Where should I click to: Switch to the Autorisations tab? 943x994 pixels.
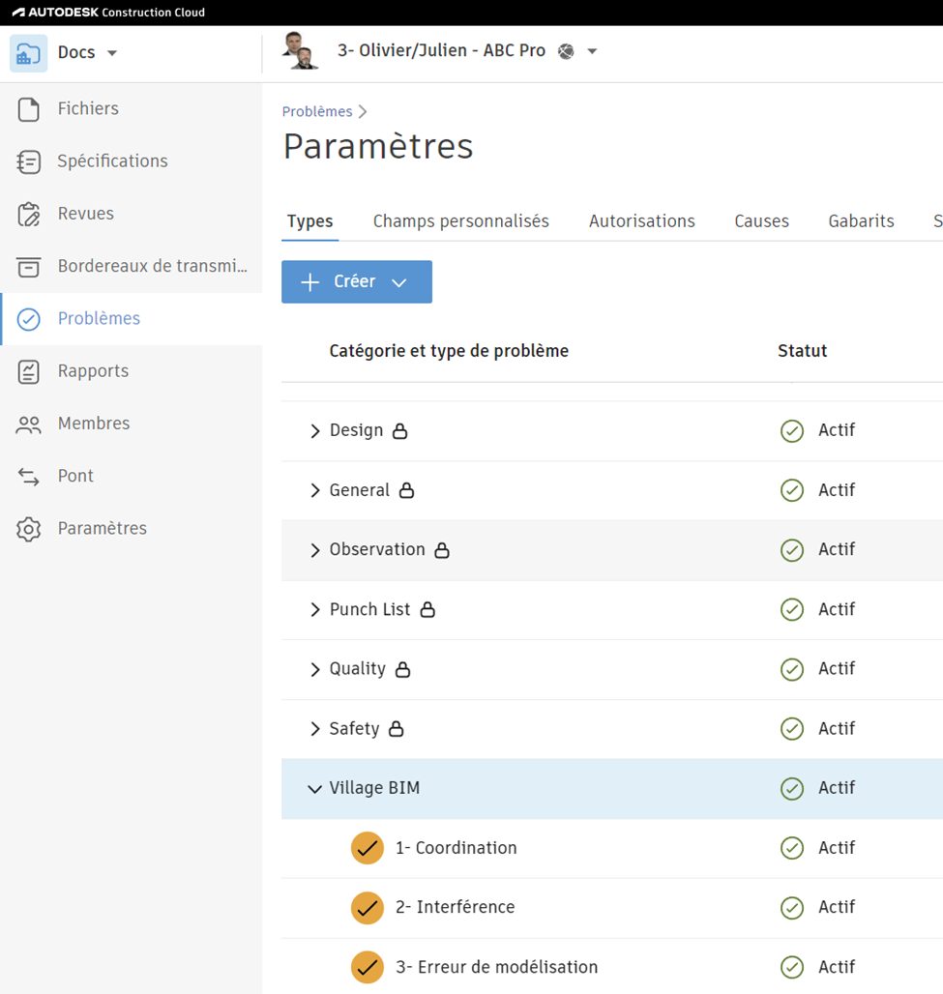(642, 221)
